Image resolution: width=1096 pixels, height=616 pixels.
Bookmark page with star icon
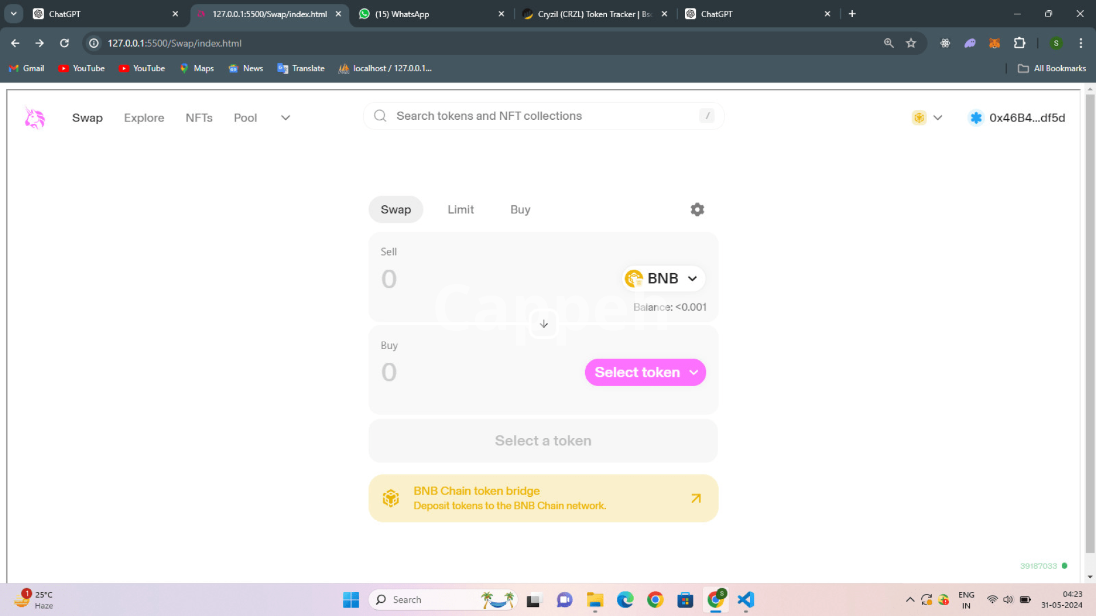(x=911, y=43)
